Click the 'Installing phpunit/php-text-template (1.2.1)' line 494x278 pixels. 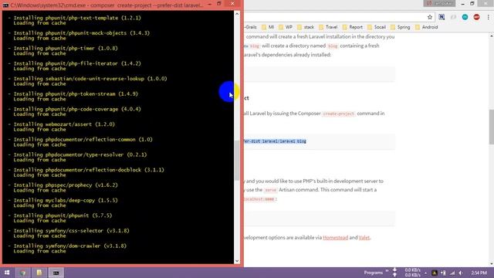(77, 18)
